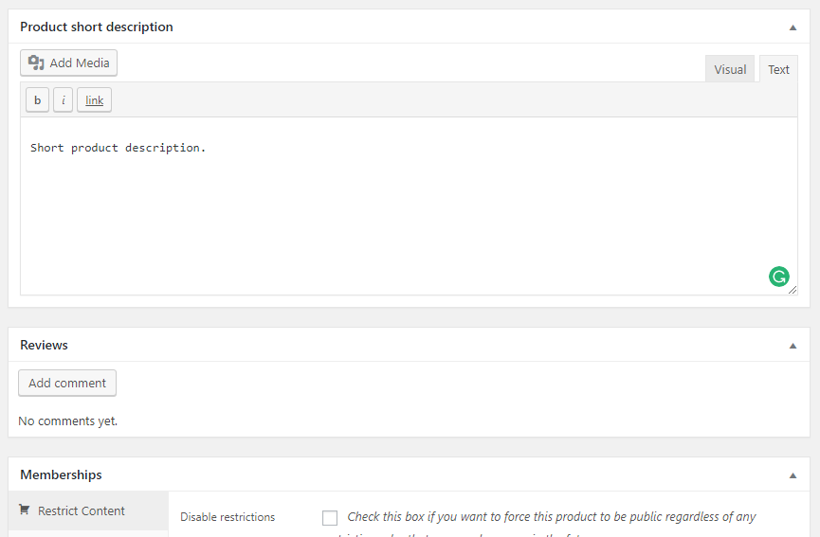Collapse the Product short description panel
This screenshot has height=537, width=820.
(793, 27)
